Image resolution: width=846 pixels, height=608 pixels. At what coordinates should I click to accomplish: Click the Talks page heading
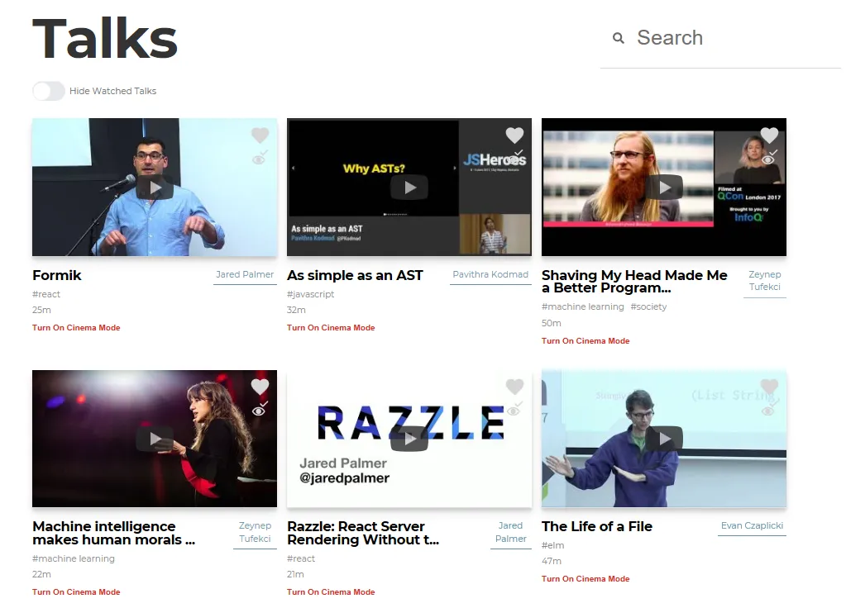(105, 38)
